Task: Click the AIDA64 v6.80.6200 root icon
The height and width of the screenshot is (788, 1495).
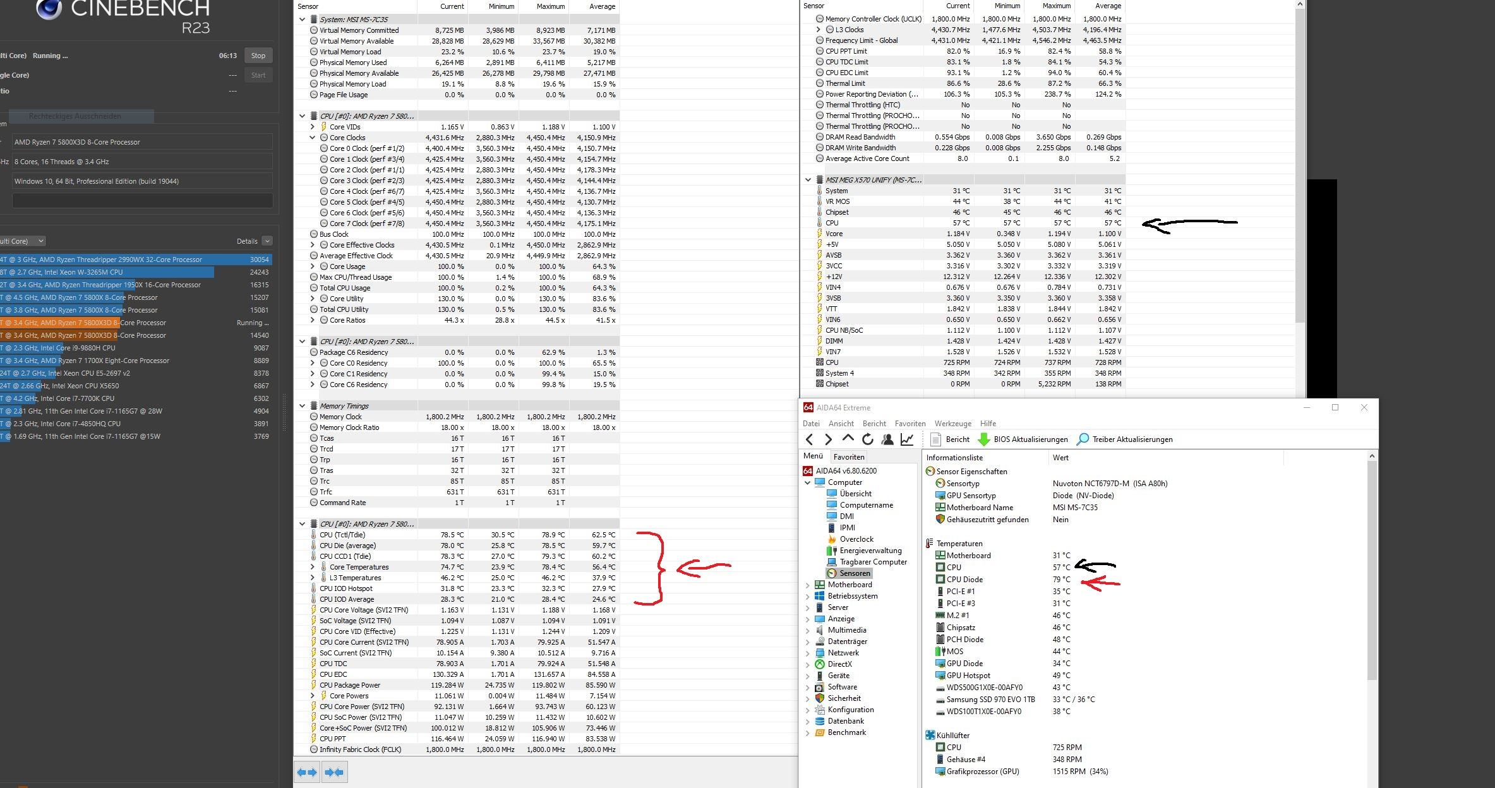Action: point(808,471)
